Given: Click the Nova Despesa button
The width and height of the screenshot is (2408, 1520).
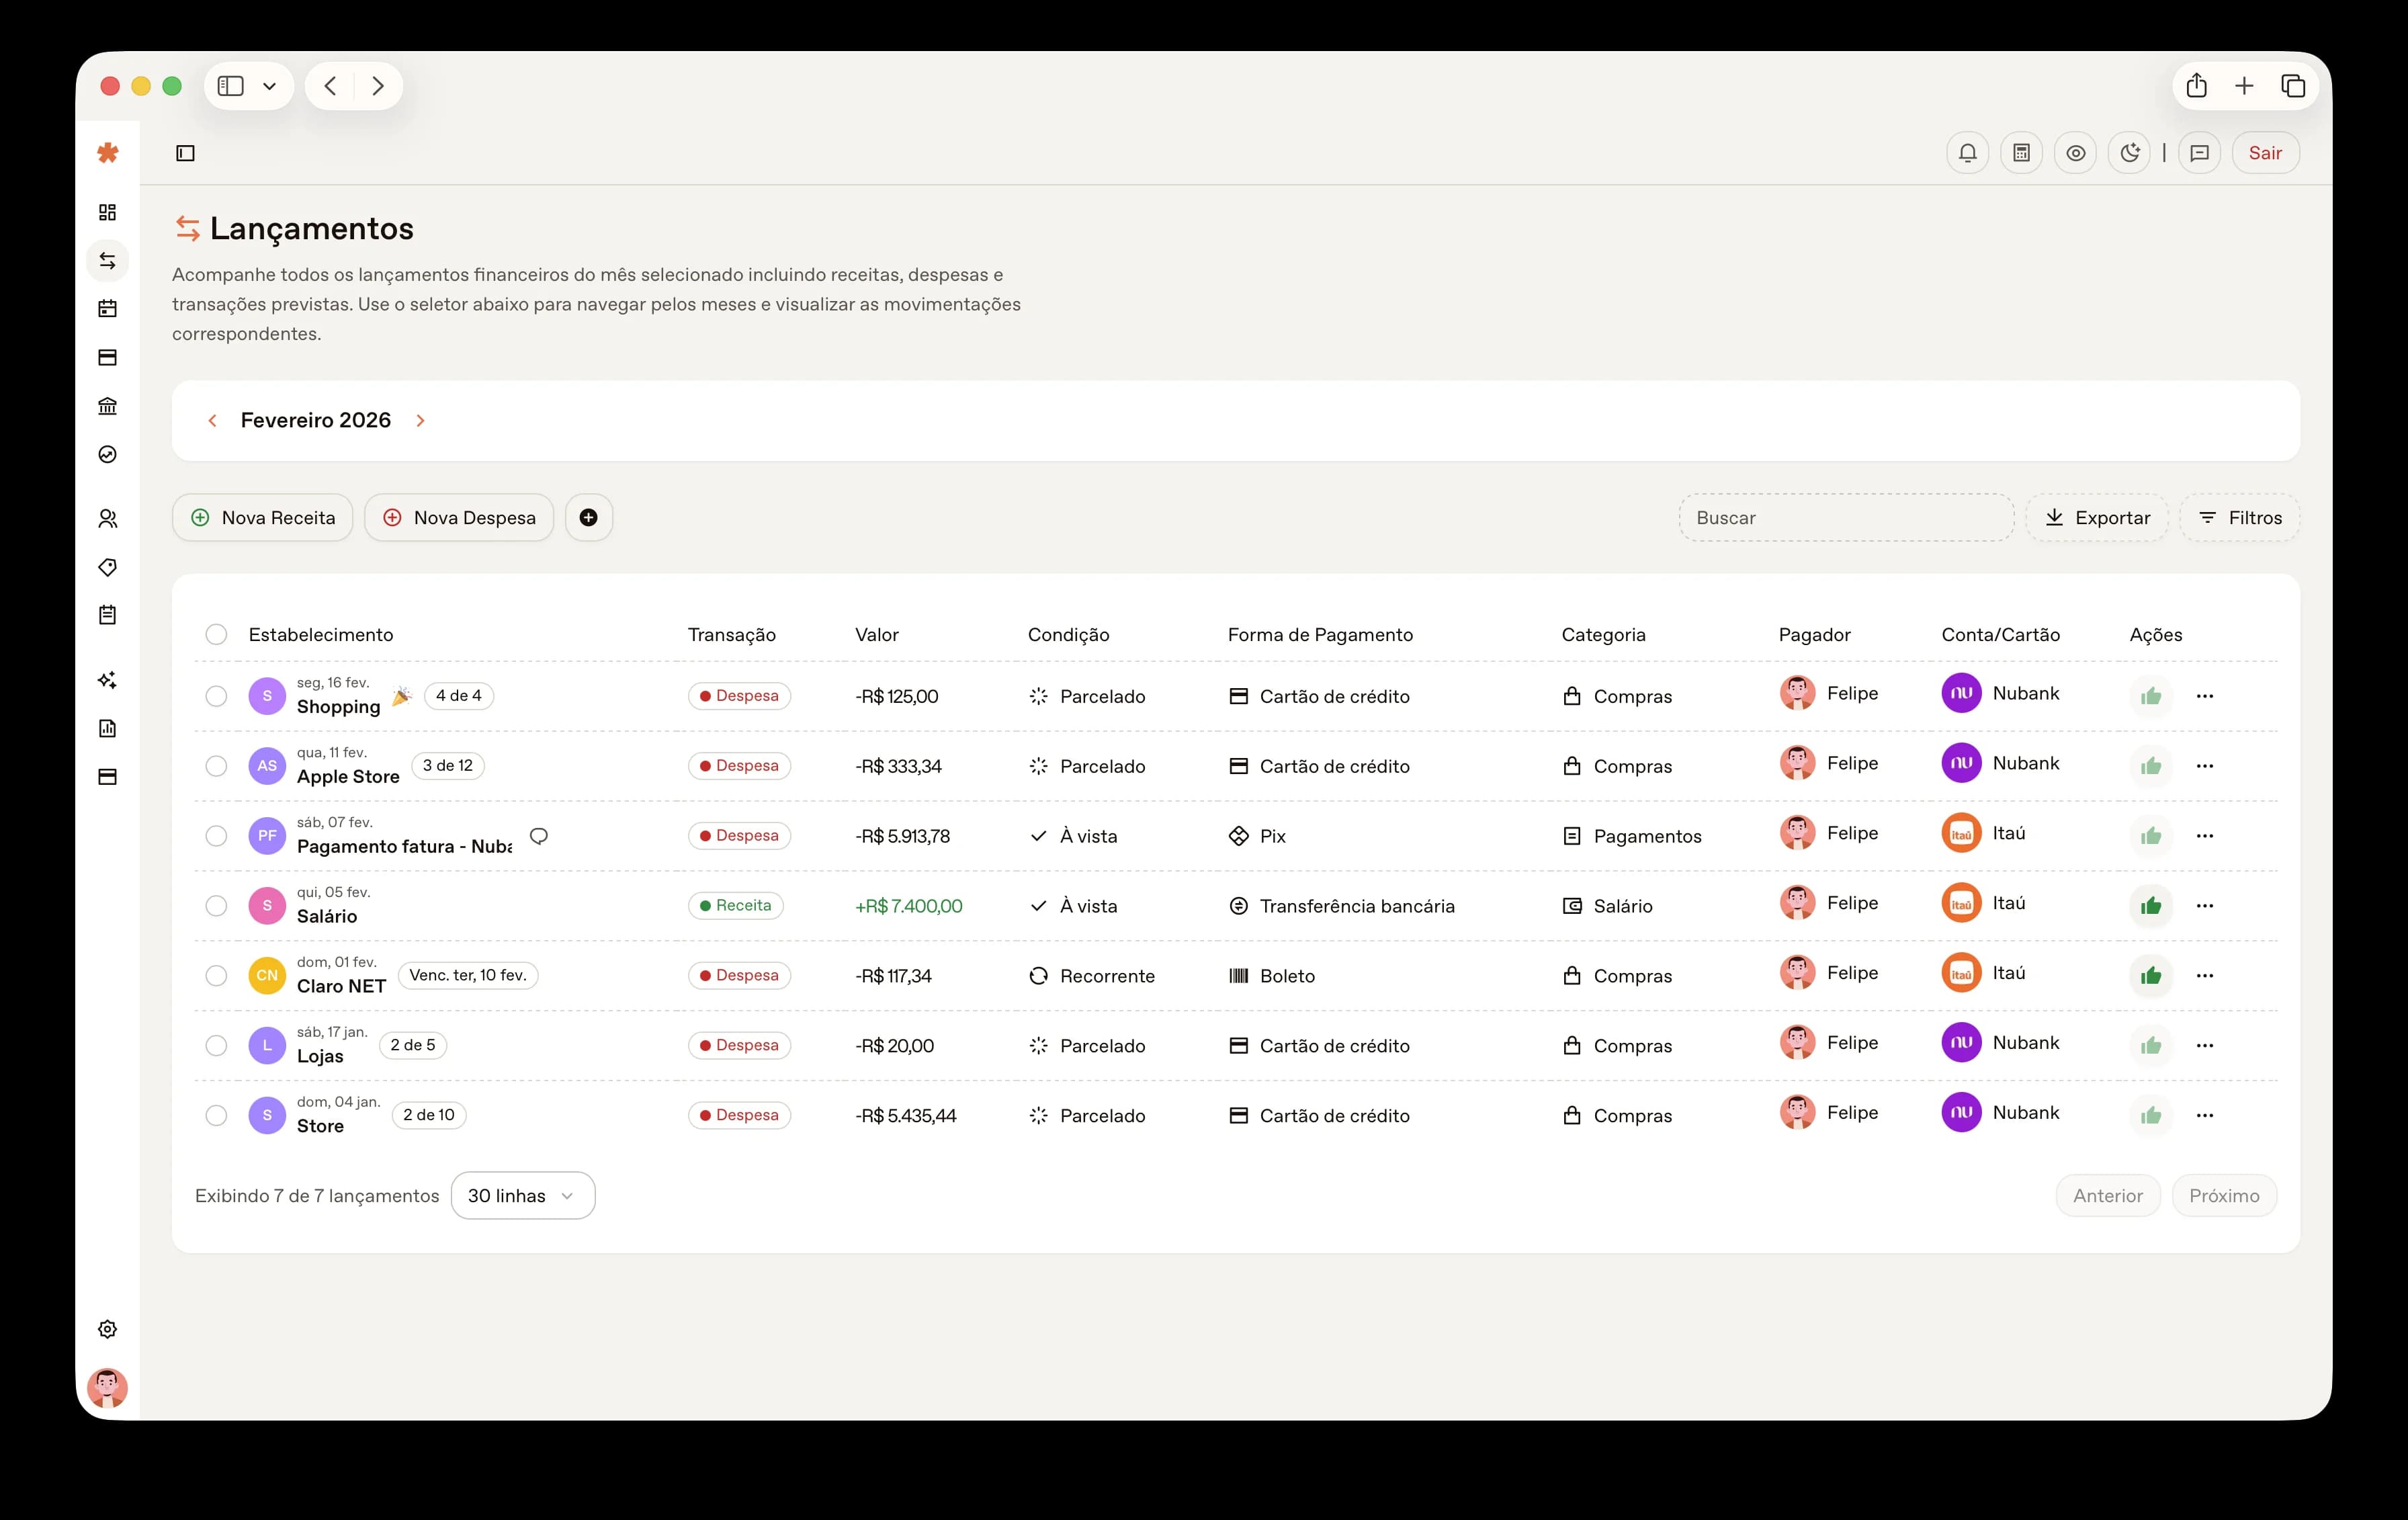Looking at the screenshot, I should coord(459,517).
